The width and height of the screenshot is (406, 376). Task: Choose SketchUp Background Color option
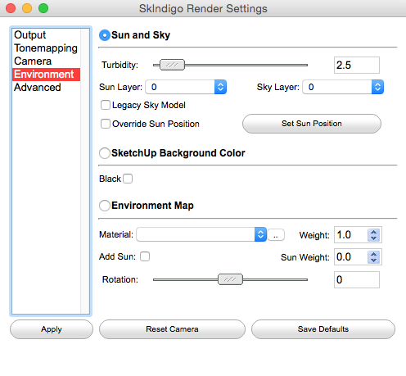pyautogui.click(x=105, y=153)
